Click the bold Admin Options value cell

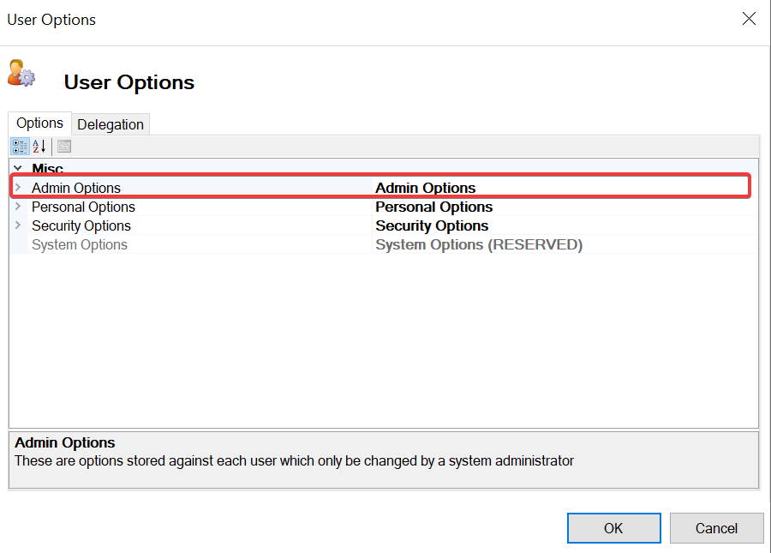[426, 188]
